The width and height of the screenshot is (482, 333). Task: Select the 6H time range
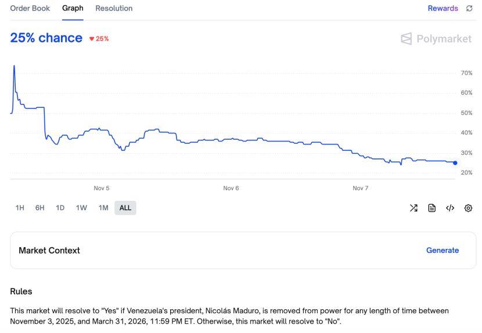point(39,208)
